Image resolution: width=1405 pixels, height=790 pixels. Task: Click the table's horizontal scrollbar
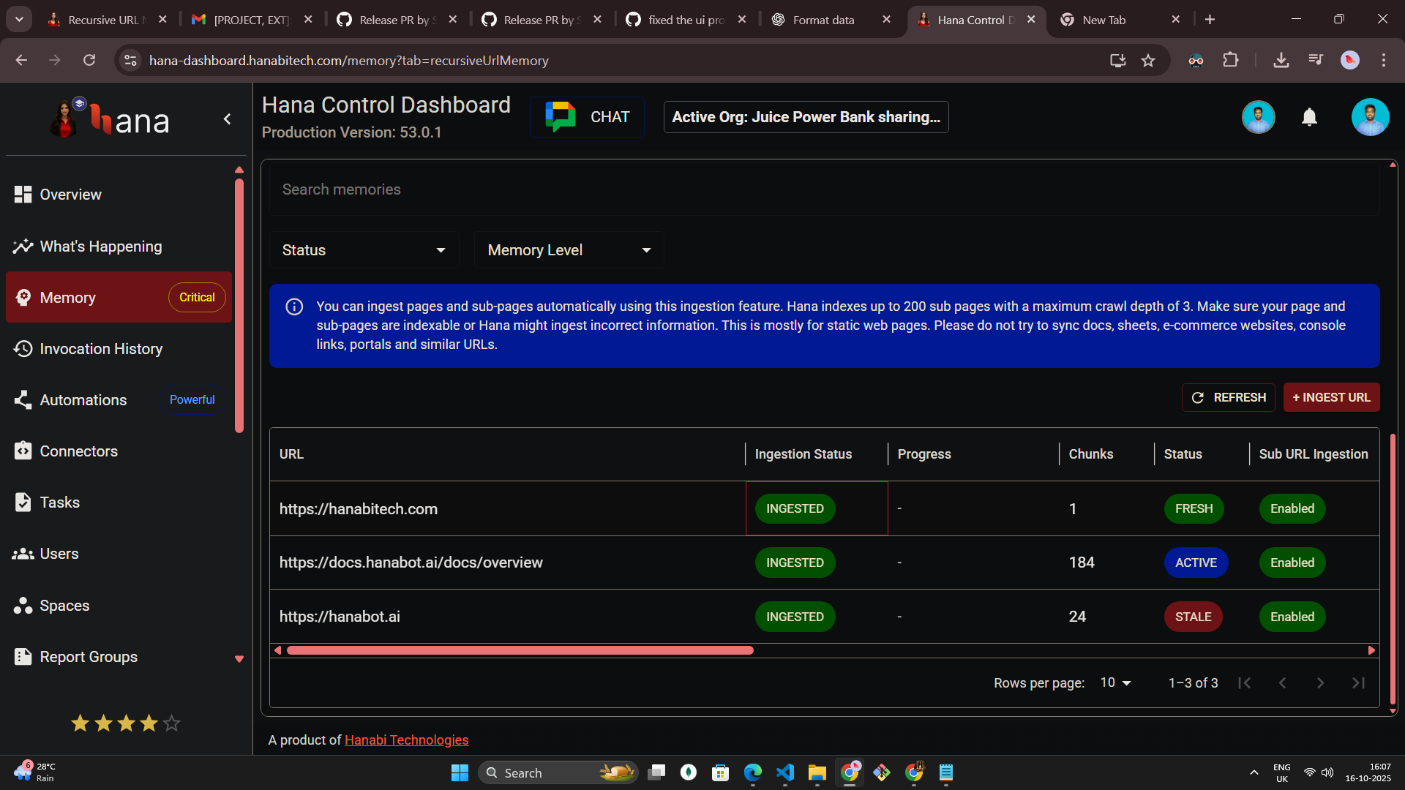(520, 650)
